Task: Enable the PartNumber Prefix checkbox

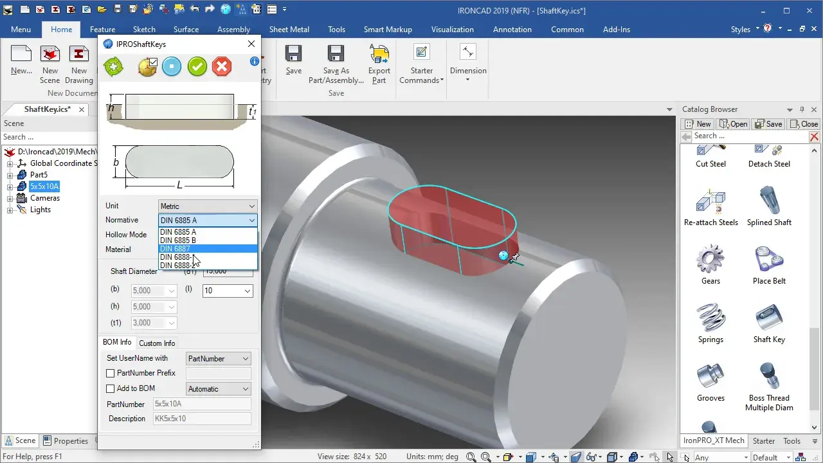Action: tap(111, 373)
